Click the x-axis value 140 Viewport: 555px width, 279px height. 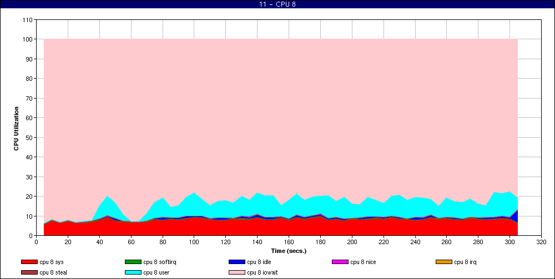(x=258, y=242)
